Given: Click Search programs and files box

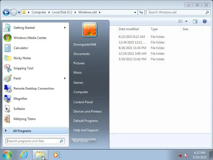Looking at the screenshot, I should [x=35, y=141].
